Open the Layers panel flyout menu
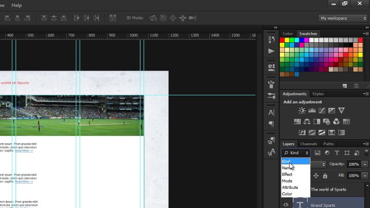 coord(366,144)
